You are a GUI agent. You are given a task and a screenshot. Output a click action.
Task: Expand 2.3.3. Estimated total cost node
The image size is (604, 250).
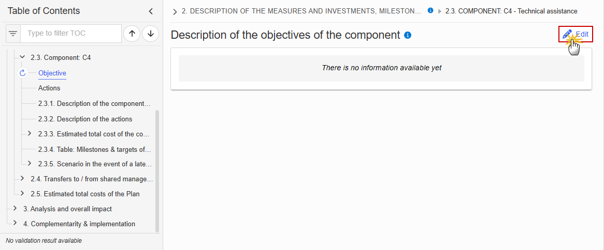[30, 134]
